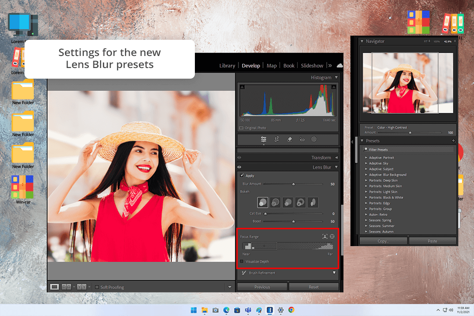This screenshot has width=474, height=316.
Task: Select the Red Eye correction tool
Action: tap(302, 139)
